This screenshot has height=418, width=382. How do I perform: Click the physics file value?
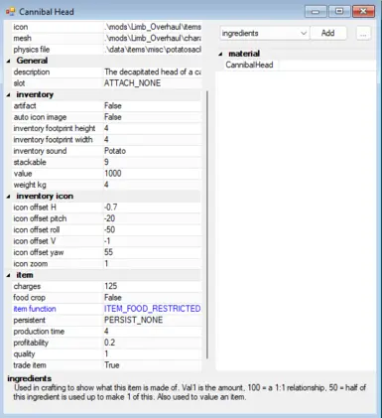pos(152,50)
